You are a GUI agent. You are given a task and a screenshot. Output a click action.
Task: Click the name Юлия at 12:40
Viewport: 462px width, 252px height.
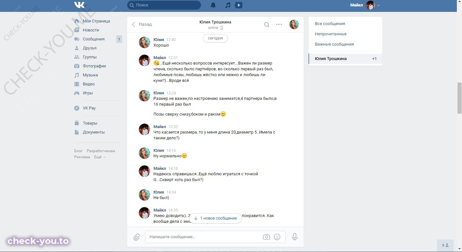(159, 39)
